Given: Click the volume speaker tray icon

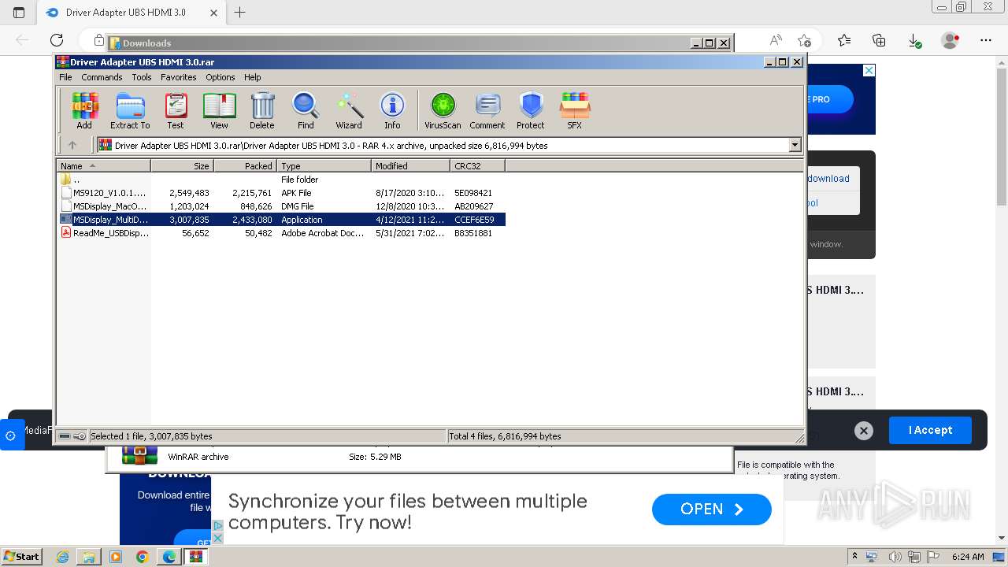Looking at the screenshot, I should coord(895,557).
